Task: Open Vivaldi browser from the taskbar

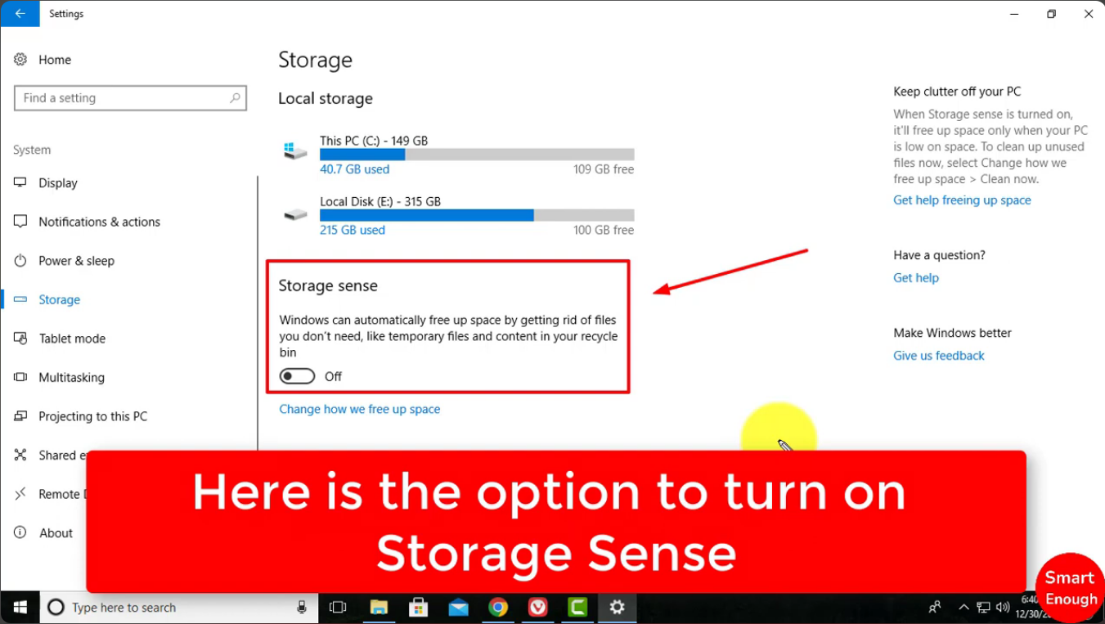Action: (537, 608)
